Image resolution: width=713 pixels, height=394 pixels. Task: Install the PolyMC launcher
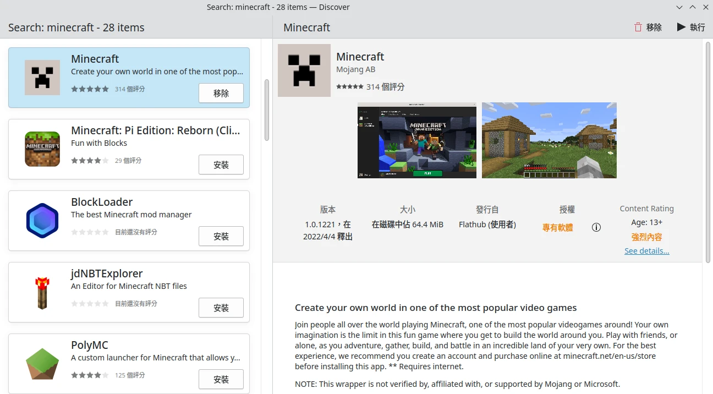pyautogui.click(x=221, y=379)
